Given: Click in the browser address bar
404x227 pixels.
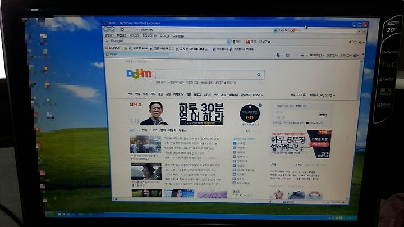Looking at the screenshot, I should (197, 30).
